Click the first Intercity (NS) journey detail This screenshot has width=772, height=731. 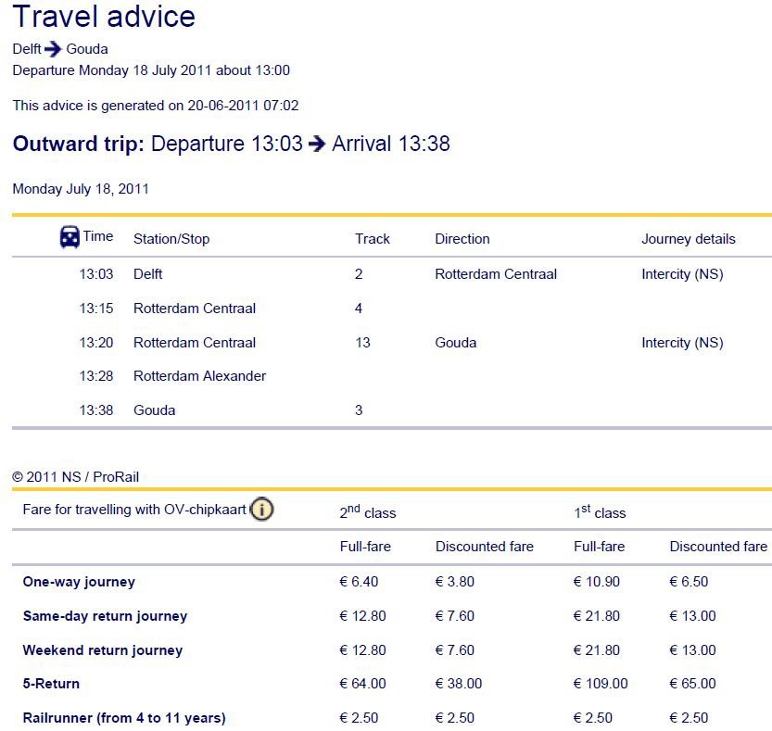[x=682, y=274]
